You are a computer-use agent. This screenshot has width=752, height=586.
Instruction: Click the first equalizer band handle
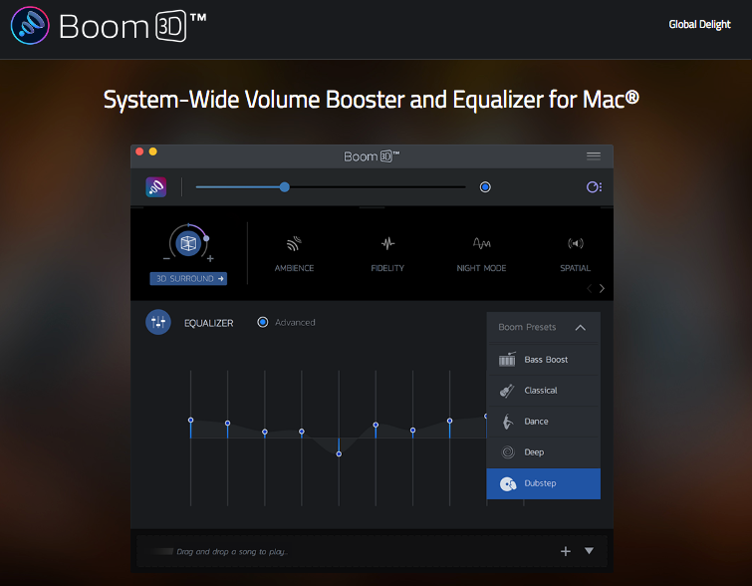(191, 420)
